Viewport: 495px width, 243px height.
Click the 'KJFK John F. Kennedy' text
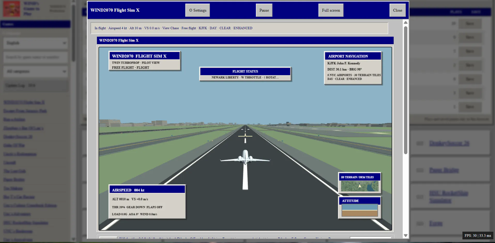(x=344, y=63)
